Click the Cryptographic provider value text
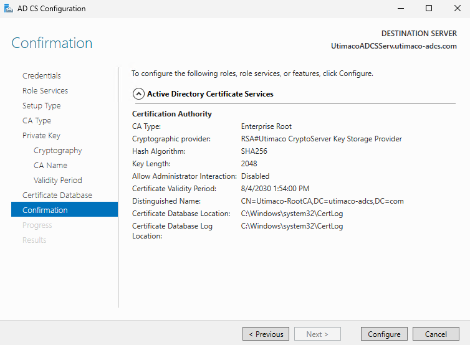470x345 pixels. pos(321,139)
